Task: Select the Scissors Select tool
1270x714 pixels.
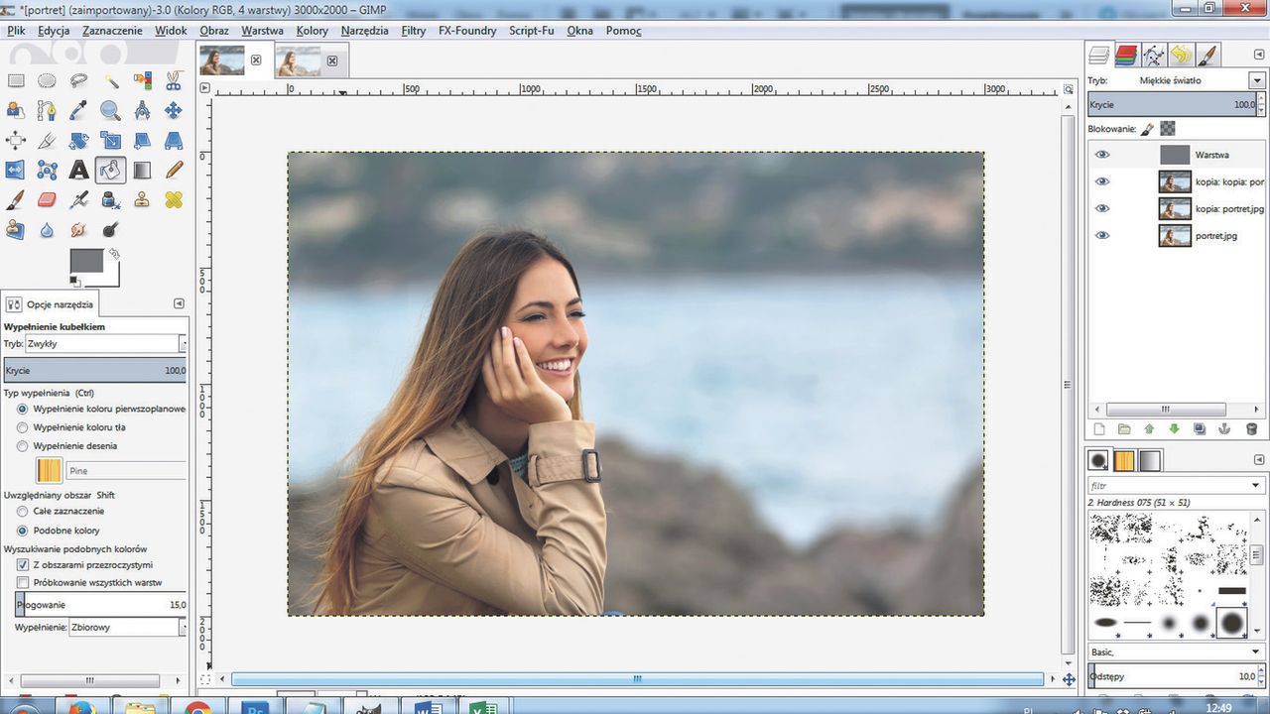Action: click(174, 81)
